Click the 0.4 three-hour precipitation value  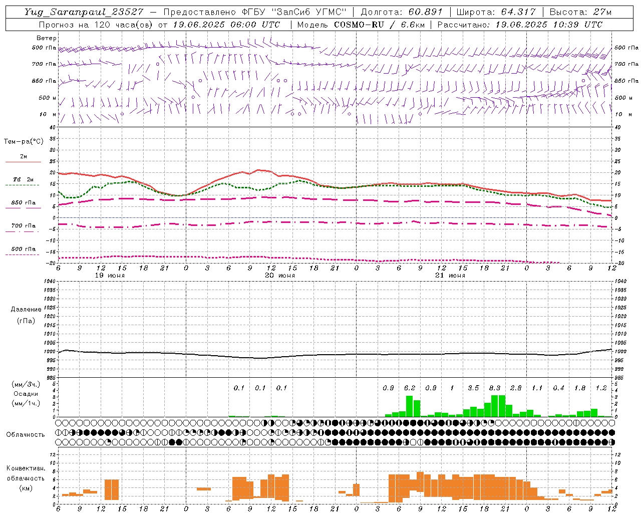pos(558,388)
